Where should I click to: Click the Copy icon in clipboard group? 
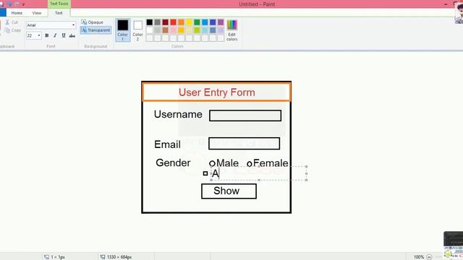(x=8, y=30)
